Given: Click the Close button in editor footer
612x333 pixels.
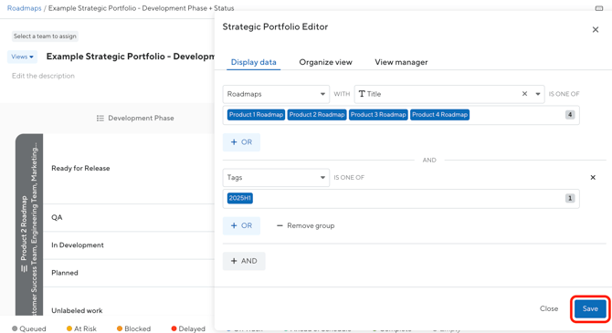Looking at the screenshot, I should [549, 308].
